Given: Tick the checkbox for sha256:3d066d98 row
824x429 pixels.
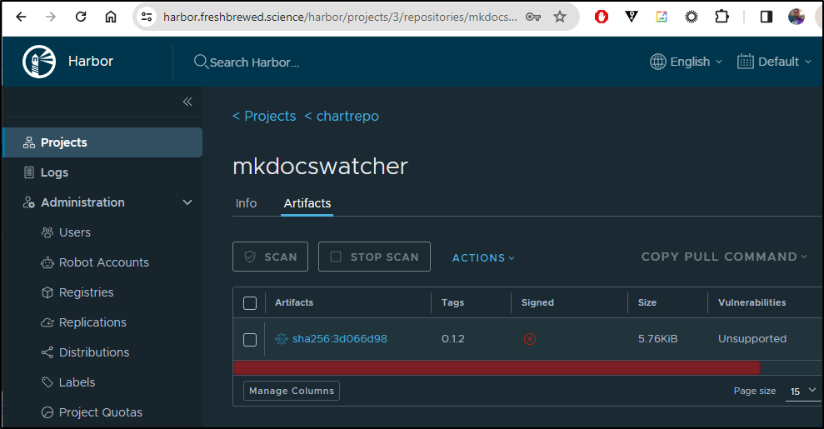Looking at the screenshot, I should click(250, 340).
